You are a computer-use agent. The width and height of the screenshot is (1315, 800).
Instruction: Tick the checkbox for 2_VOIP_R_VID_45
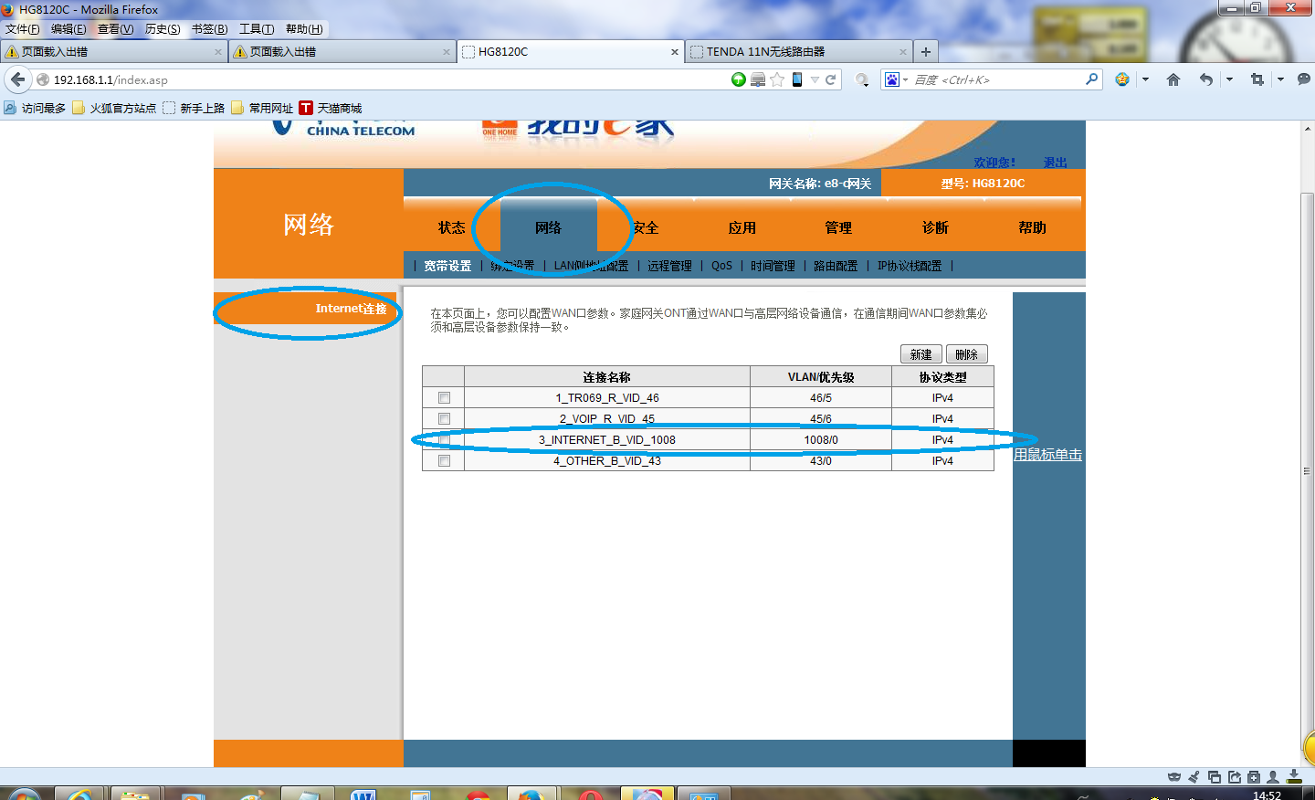444,419
